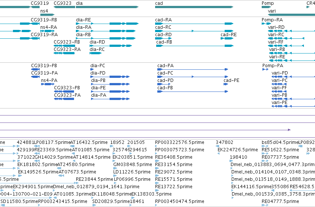Click the cad-RA transcript label
315x207 pixels.
click(163, 20)
